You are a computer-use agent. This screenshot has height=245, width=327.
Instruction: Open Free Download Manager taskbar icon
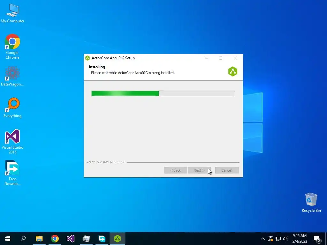point(102,239)
